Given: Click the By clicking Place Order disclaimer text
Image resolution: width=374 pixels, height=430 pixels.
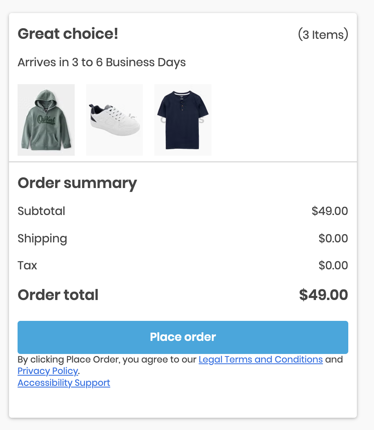Looking at the screenshot, I should point(108,360).
